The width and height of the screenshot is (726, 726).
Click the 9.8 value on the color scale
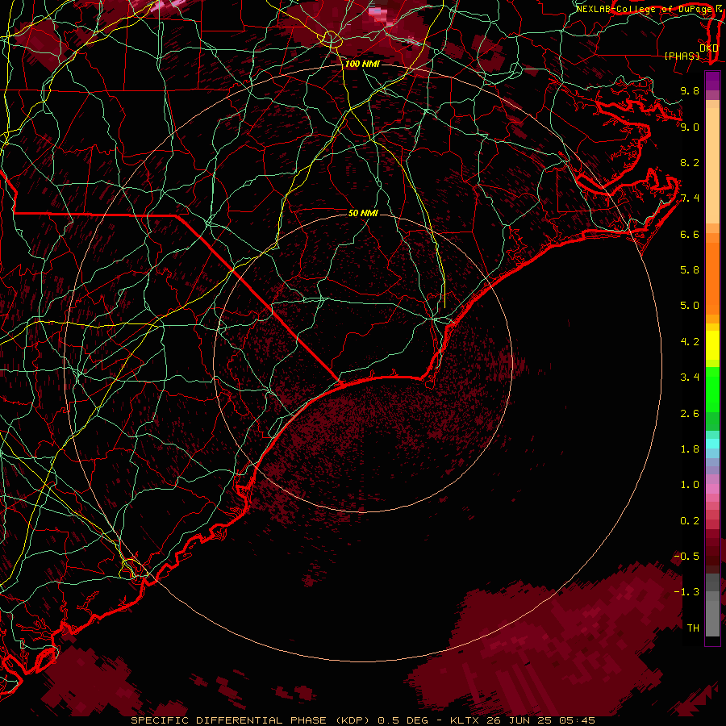coord(690,90)
